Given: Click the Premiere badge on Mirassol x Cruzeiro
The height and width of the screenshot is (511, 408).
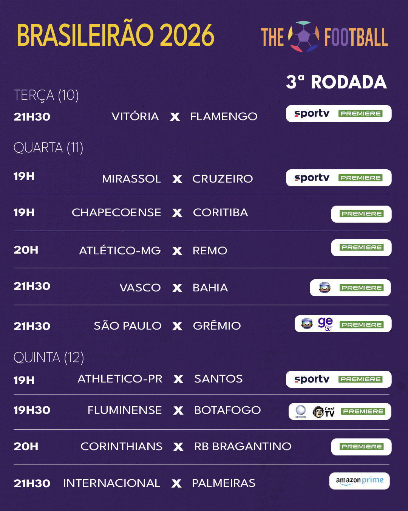Looking at the screenshot, I should pyautogui.click(x=360, y=178).
